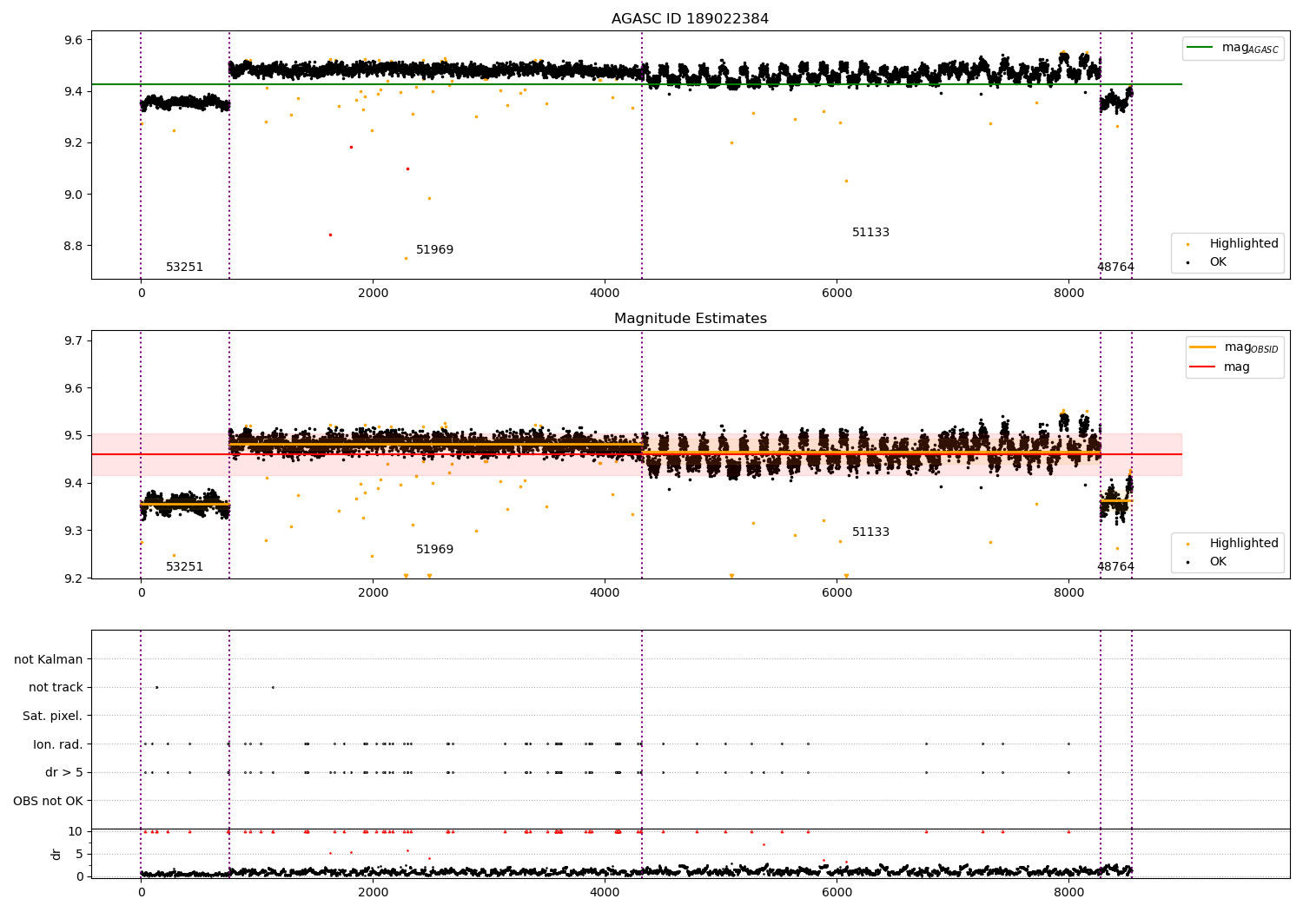Click Highlighted legend entry in Magnitude Estimates plot
The image size is (1303, 912).
pyautogui.click(x=1233, y=543)
